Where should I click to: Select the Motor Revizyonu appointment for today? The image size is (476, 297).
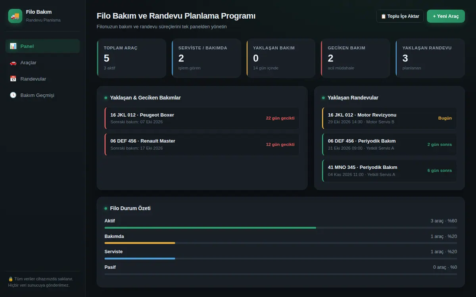389,118
